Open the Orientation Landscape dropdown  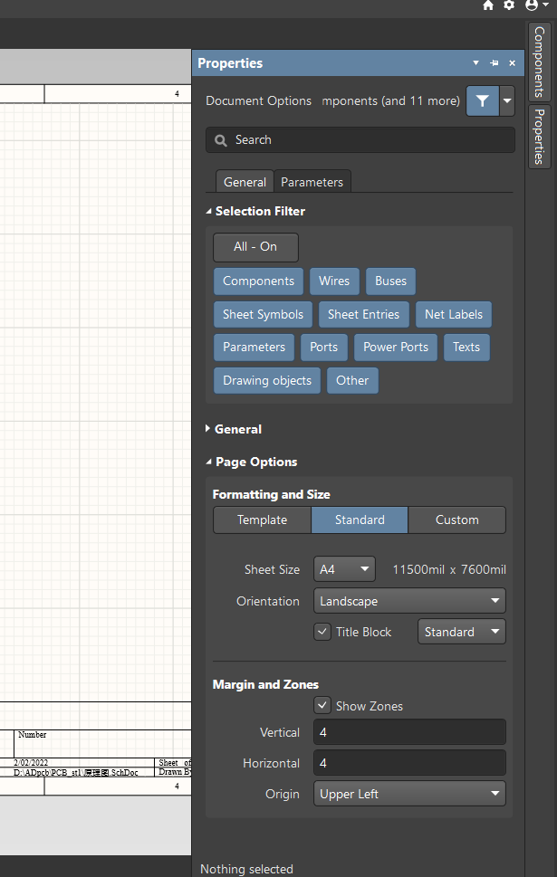[x=409, y=601]
